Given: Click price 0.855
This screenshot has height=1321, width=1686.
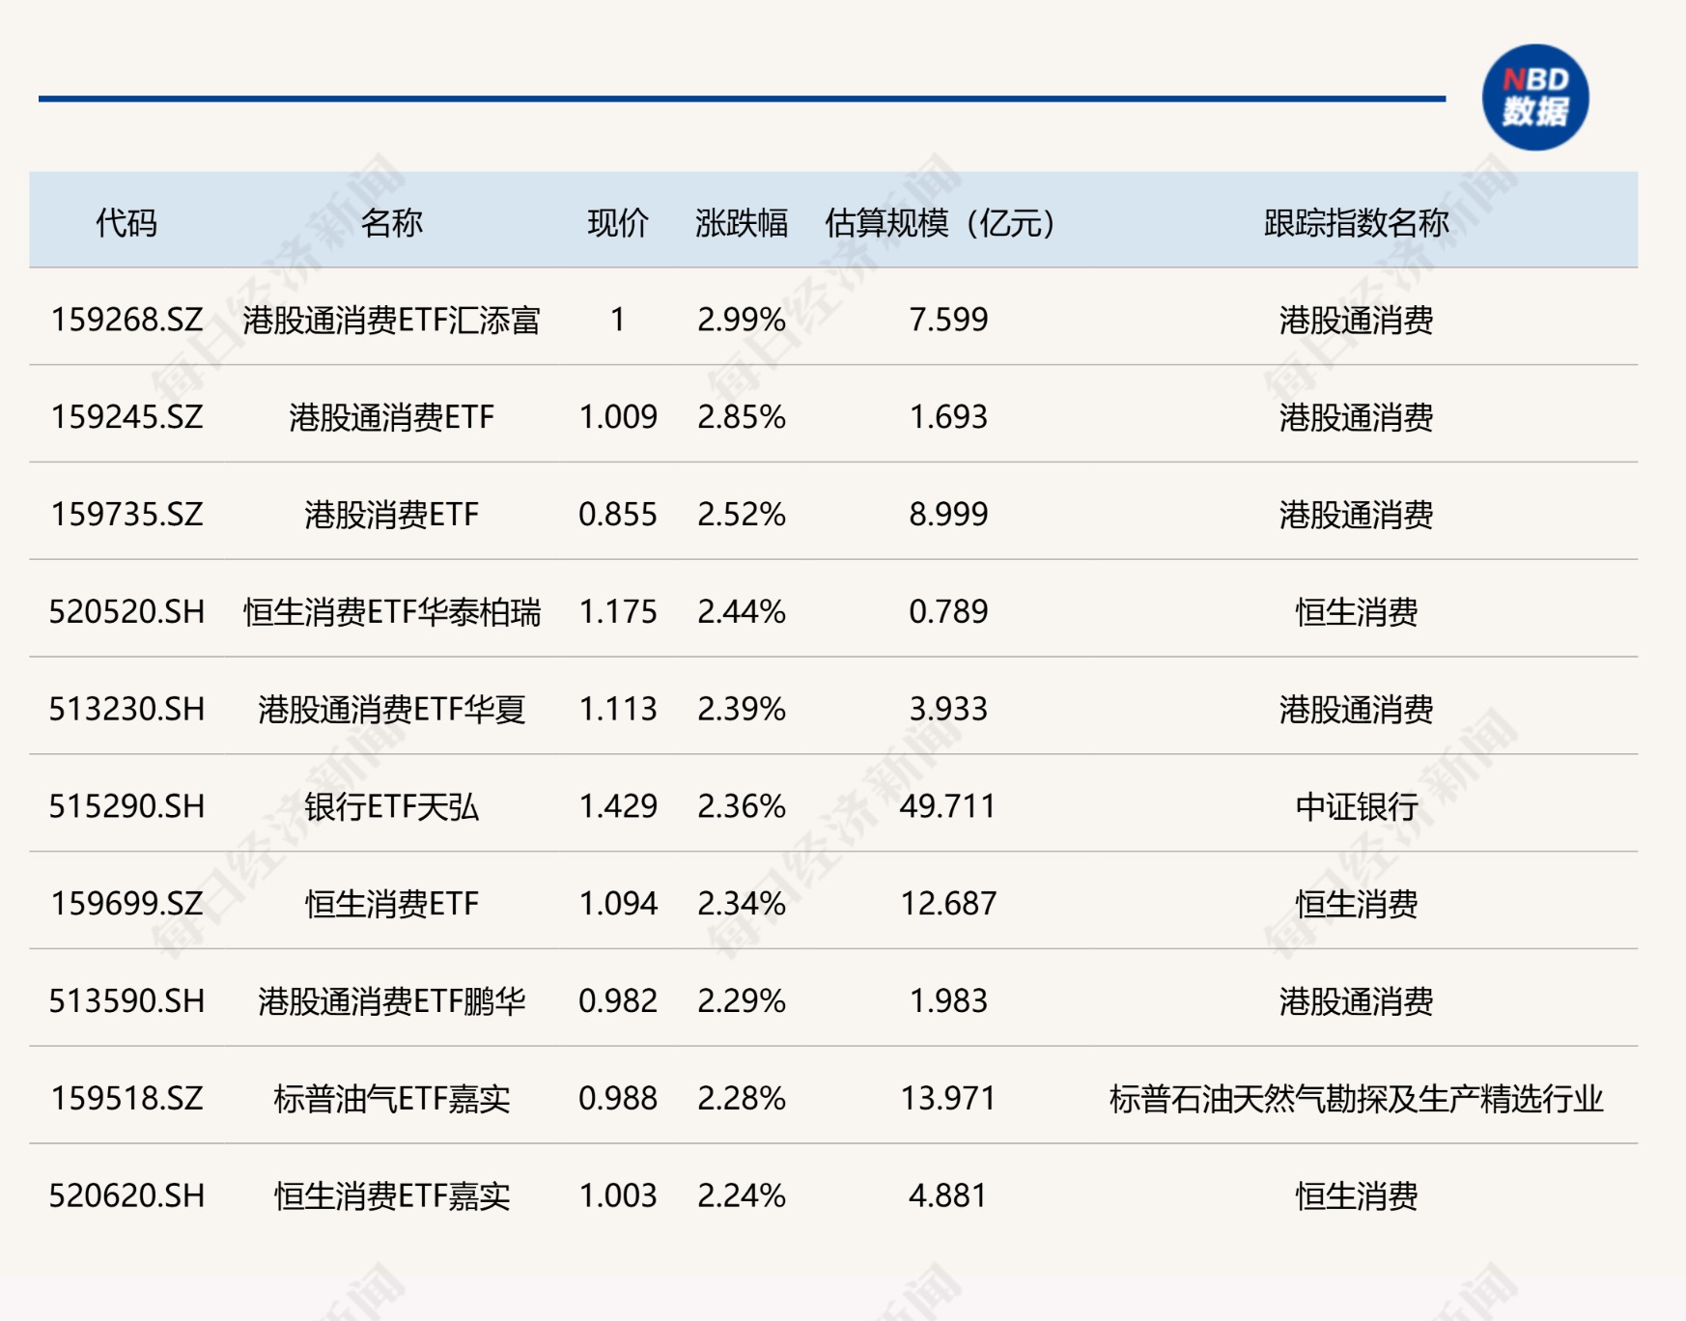Looking at the screenshot, I should click(618, 515).
